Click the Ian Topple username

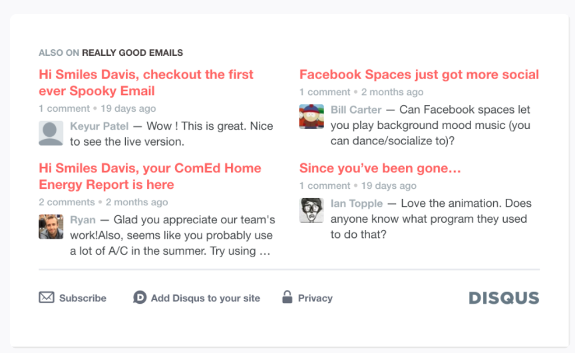click(x=357, y=203)
